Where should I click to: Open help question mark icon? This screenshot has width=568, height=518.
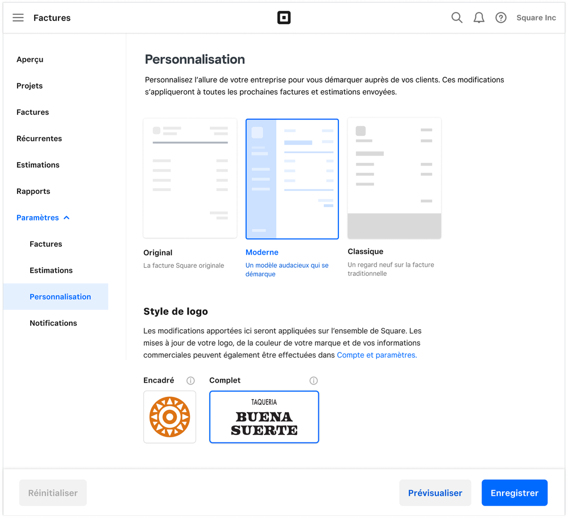coord(500,18)
